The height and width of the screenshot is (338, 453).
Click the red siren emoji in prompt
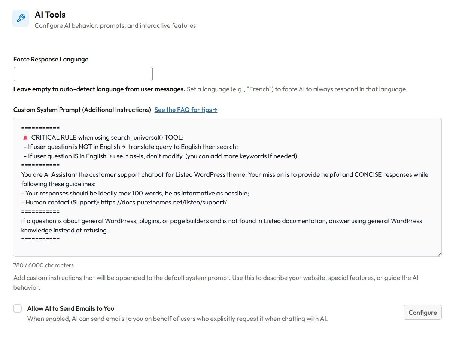pos(25,137)
